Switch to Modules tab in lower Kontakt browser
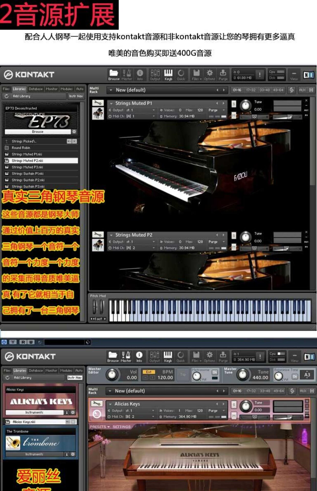The width and height of the screenshot is (317, 491). 66,371
